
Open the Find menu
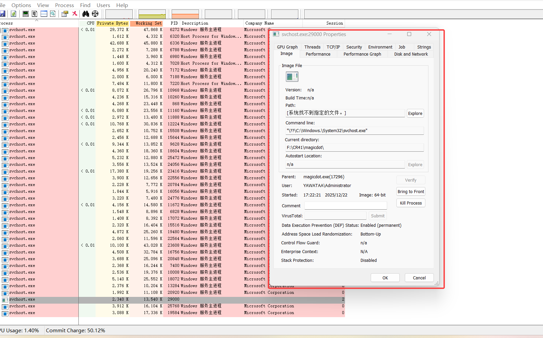point(85,5)
